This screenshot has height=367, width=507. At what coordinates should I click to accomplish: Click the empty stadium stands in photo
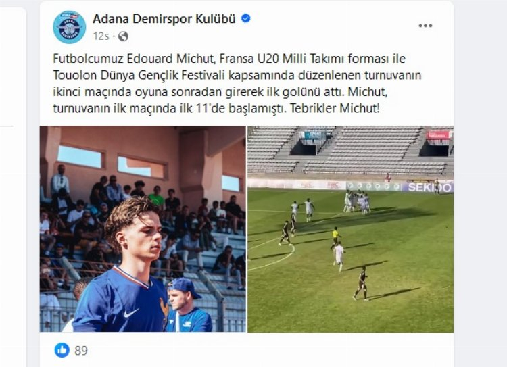350,150
